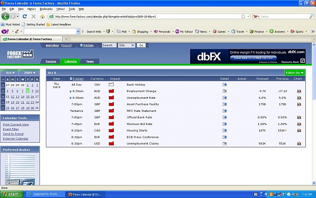Open Mail in Yahoo toolbar
The image size is (316, 198).
tap(122, 32)
